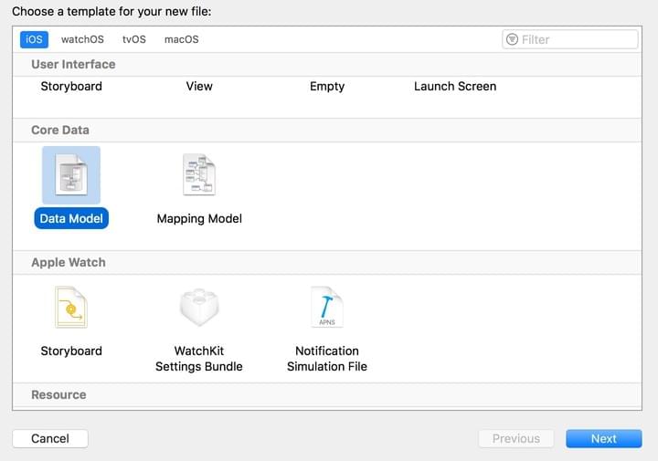658x461 pixels.
Task: Open the tvOS platform tab
Action: [x=134, y=39]
